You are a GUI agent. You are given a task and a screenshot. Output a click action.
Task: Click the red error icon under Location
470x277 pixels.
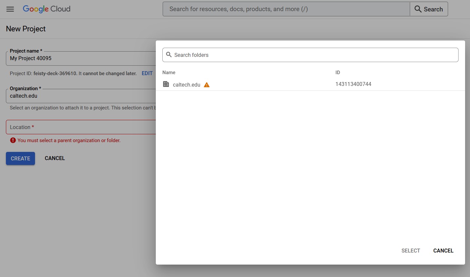(13, 140)
